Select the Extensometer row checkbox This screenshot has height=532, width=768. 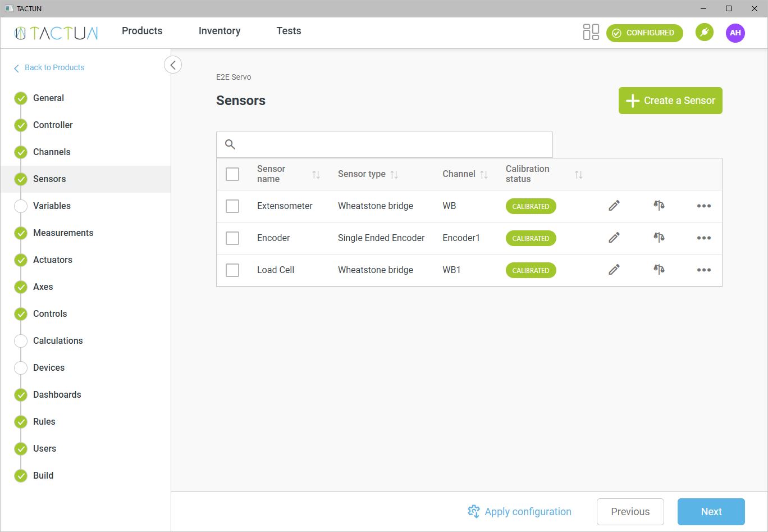click(x=232, y=206)
